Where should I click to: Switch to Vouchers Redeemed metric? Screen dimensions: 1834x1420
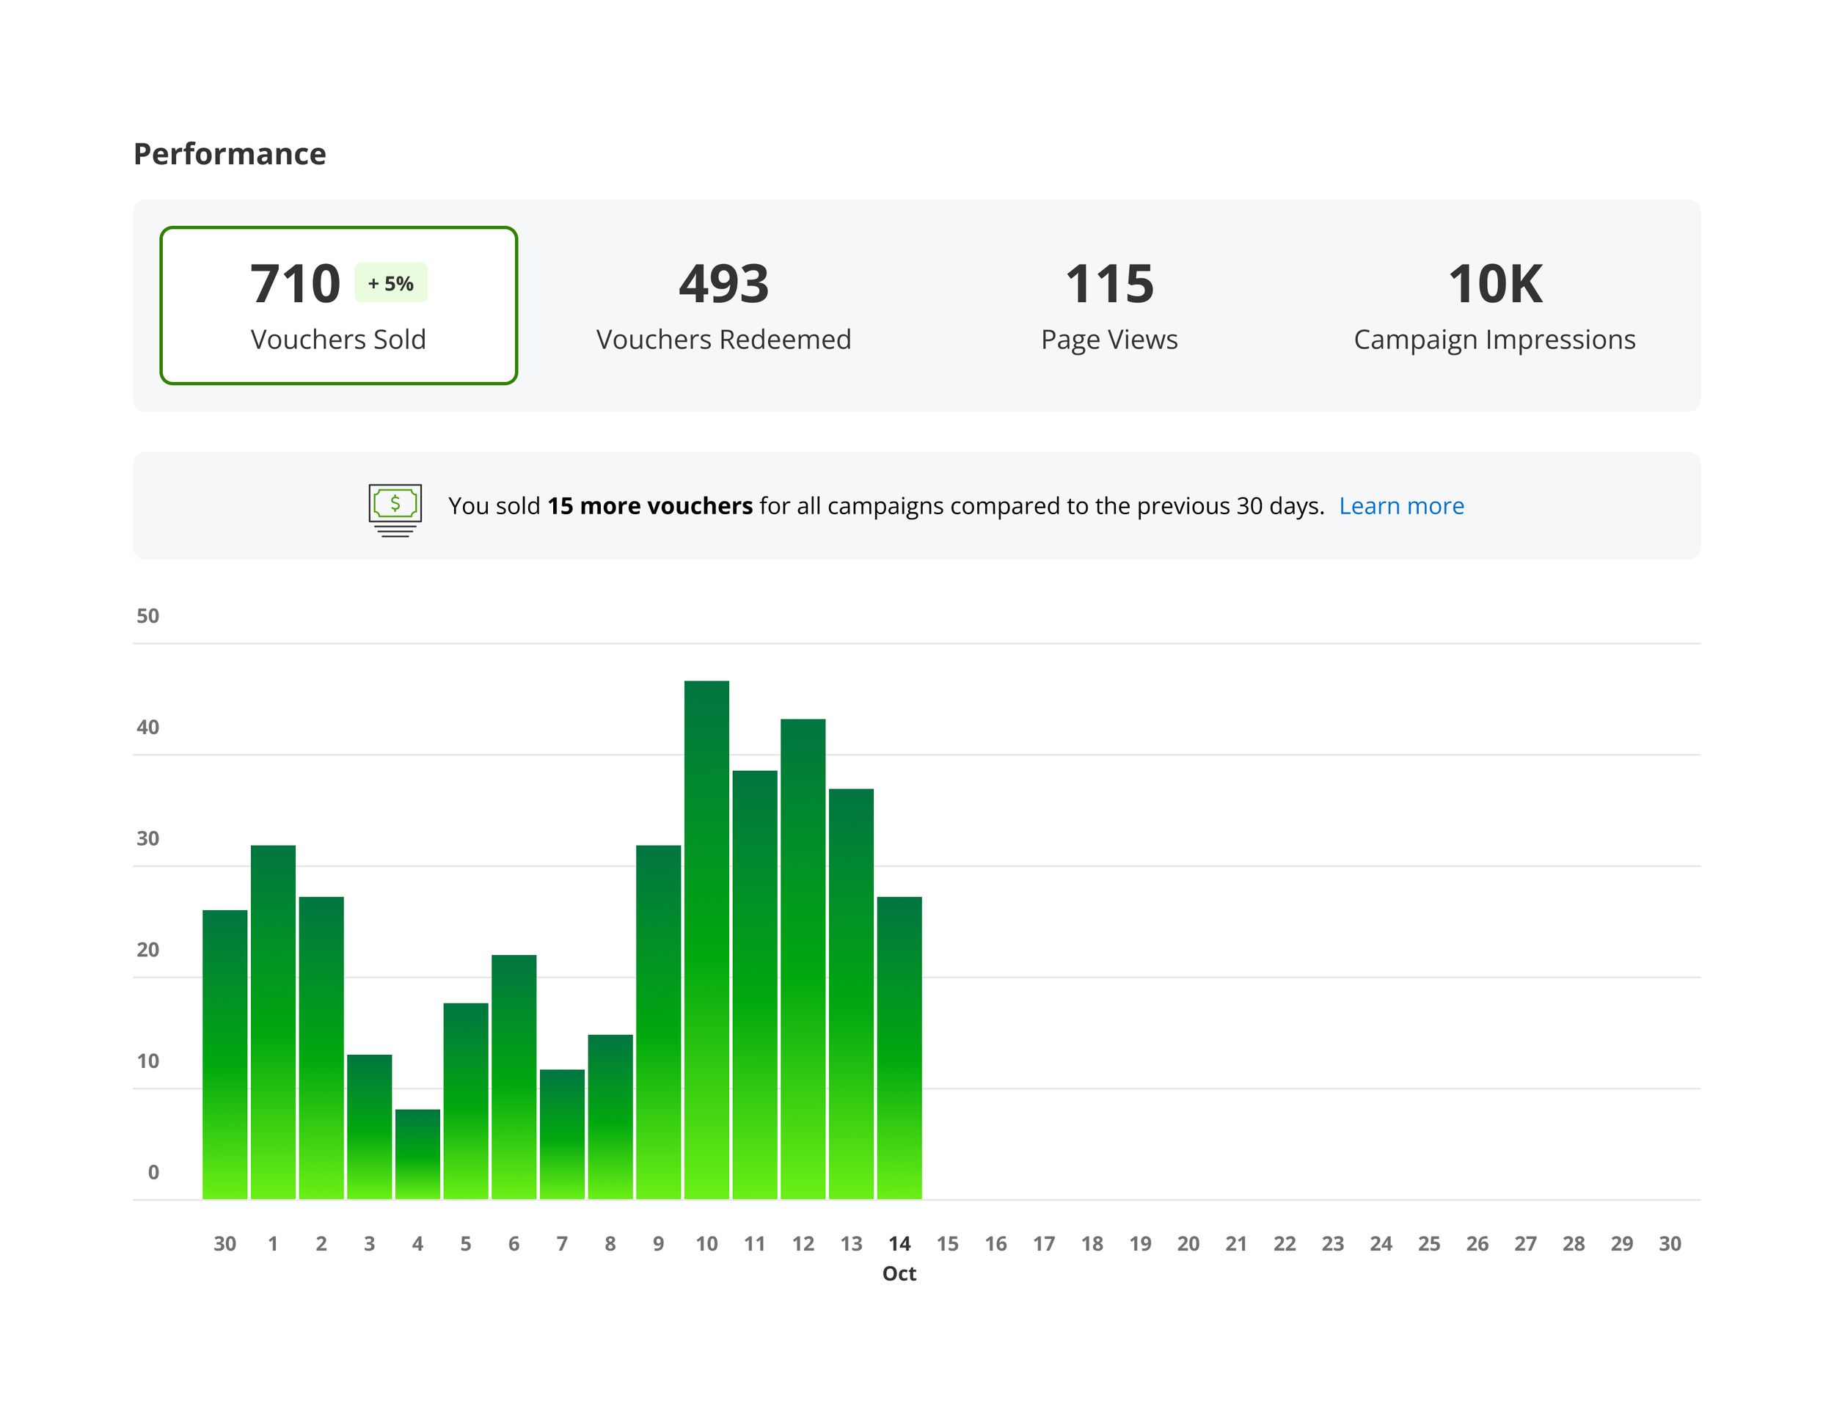[x=723, y=306]
